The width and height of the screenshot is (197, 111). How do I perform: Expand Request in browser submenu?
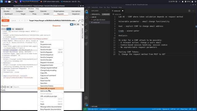(50, 62)
